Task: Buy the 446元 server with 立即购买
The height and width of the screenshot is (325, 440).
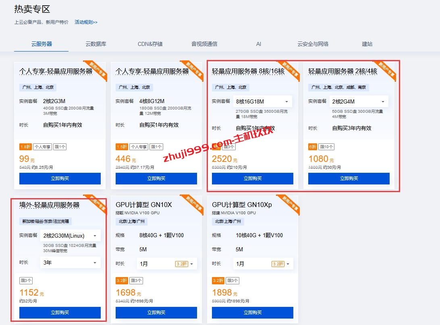Action: click(156, 178)
